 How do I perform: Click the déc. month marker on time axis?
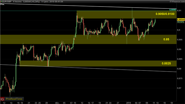click(57, 103)
